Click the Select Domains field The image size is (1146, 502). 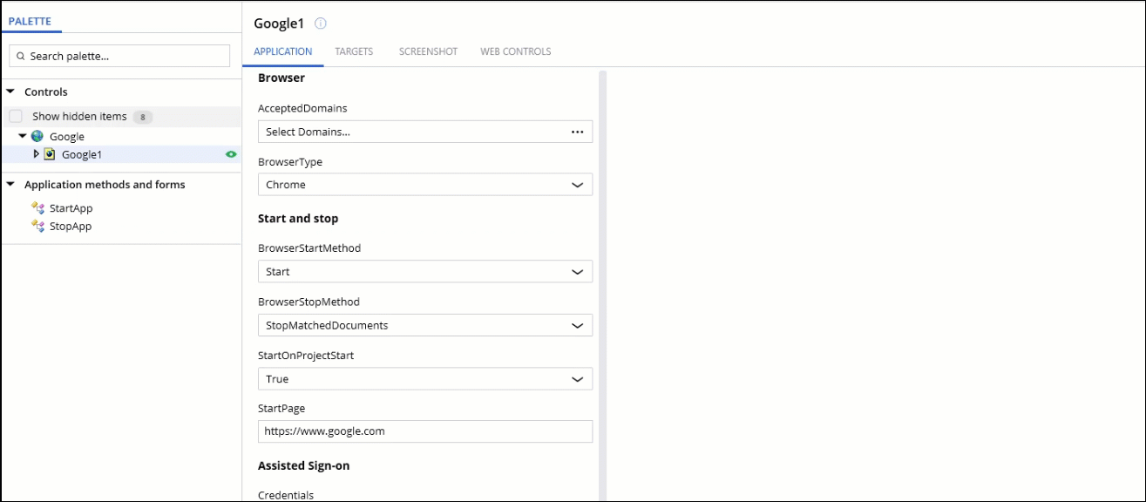[425, 132]
